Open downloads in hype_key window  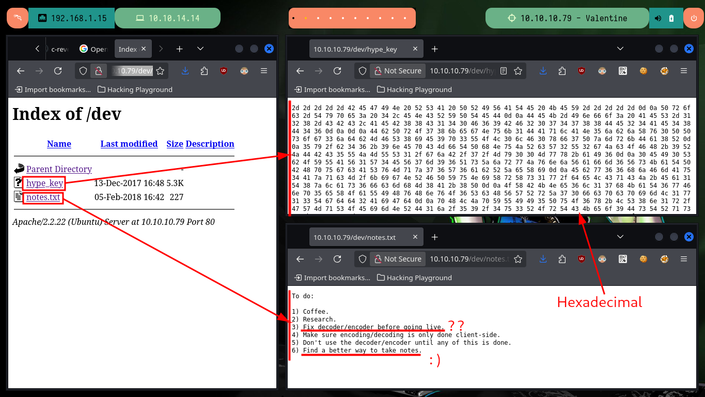pyautogui.click(x=543, y=71)
